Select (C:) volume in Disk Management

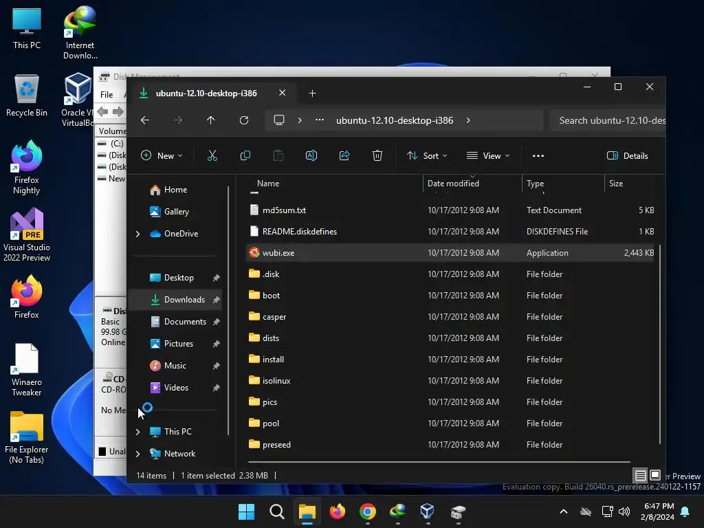(x=111, y=144)
